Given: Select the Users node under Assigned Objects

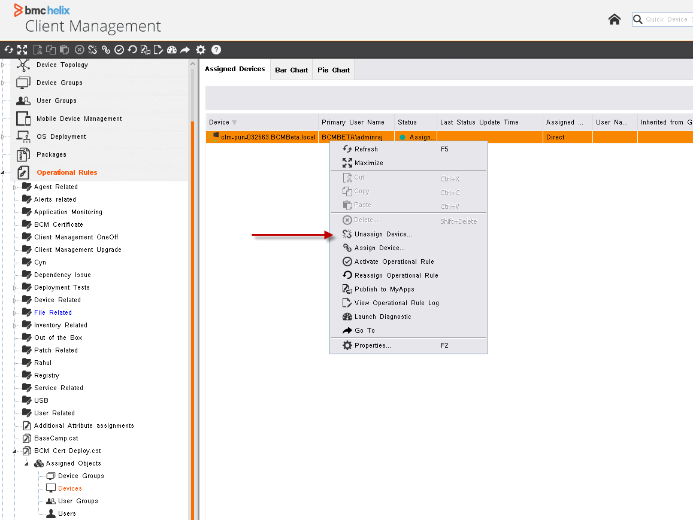Looking at the screenshot, I should 66,514.
